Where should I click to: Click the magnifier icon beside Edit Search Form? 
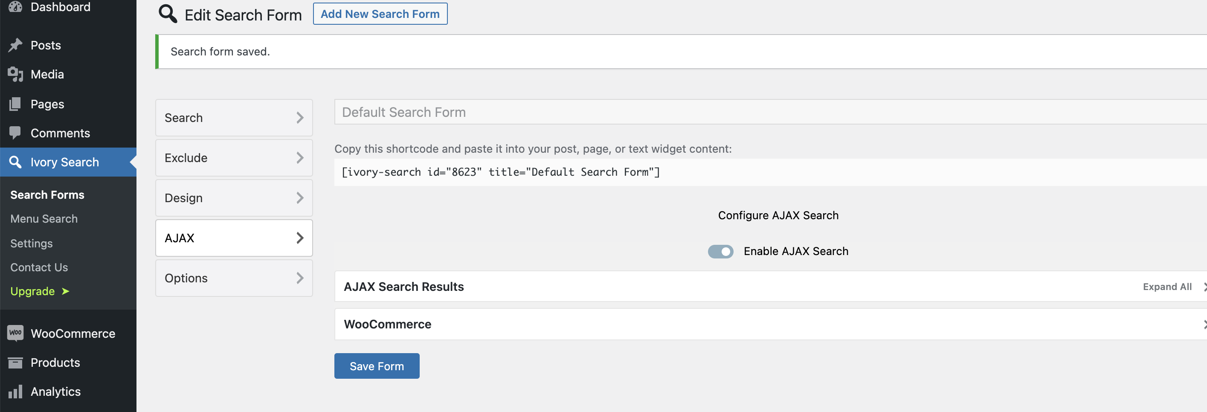[x=168, y=14]
